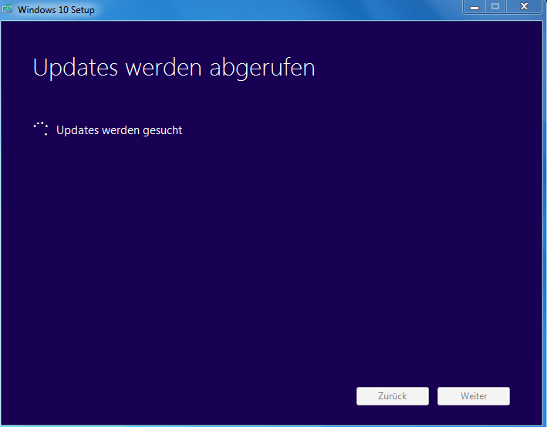
Task: Maximize the Windows 10 Setup window
Action: point(495,7)
